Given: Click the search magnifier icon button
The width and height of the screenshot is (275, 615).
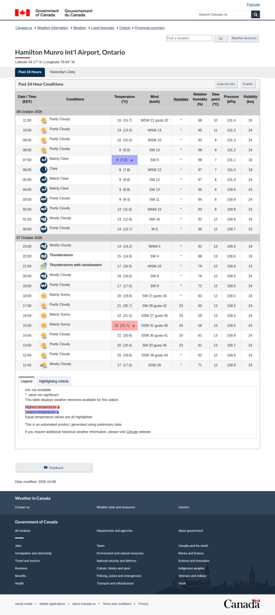Looking at the screenshot, I should 255,14.
